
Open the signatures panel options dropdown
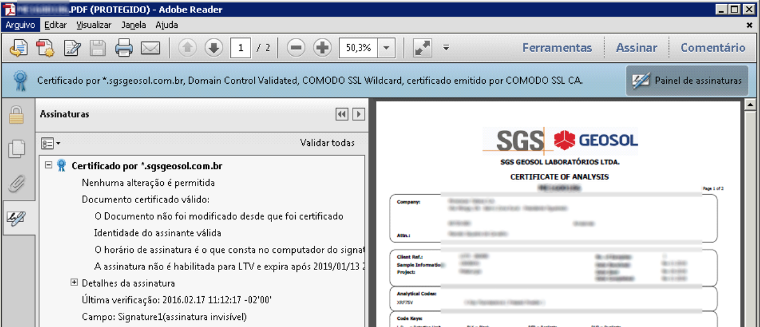[x=50, y=143]
